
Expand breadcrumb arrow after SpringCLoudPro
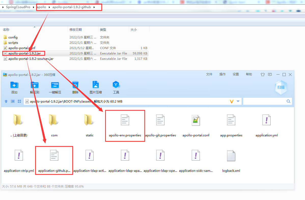[33, 7]
